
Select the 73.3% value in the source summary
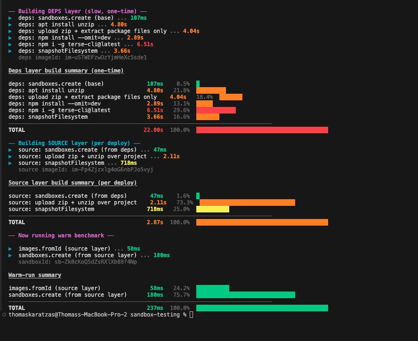pos(185,203)
